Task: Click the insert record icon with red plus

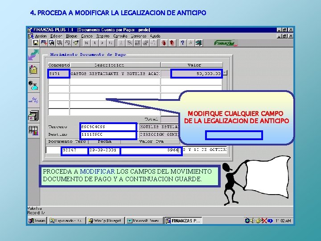Action: tap(44, 43)
